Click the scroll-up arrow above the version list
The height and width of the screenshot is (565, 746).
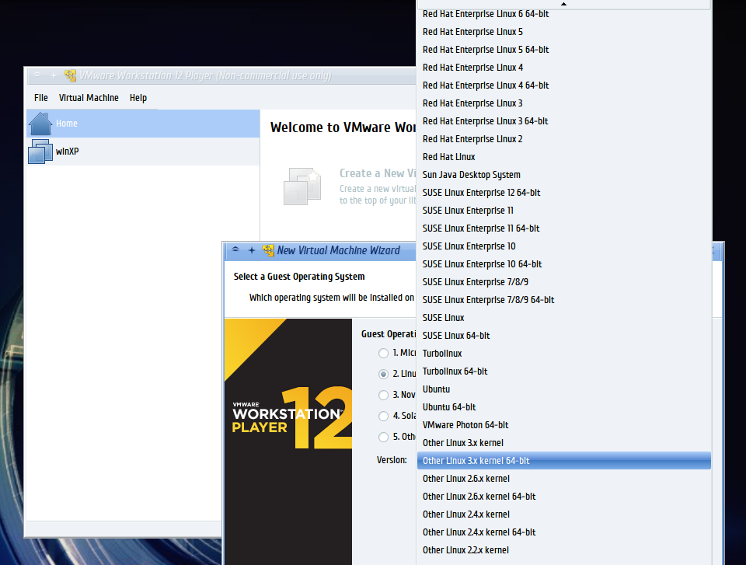pyautogui.click(x=564, y=4)
